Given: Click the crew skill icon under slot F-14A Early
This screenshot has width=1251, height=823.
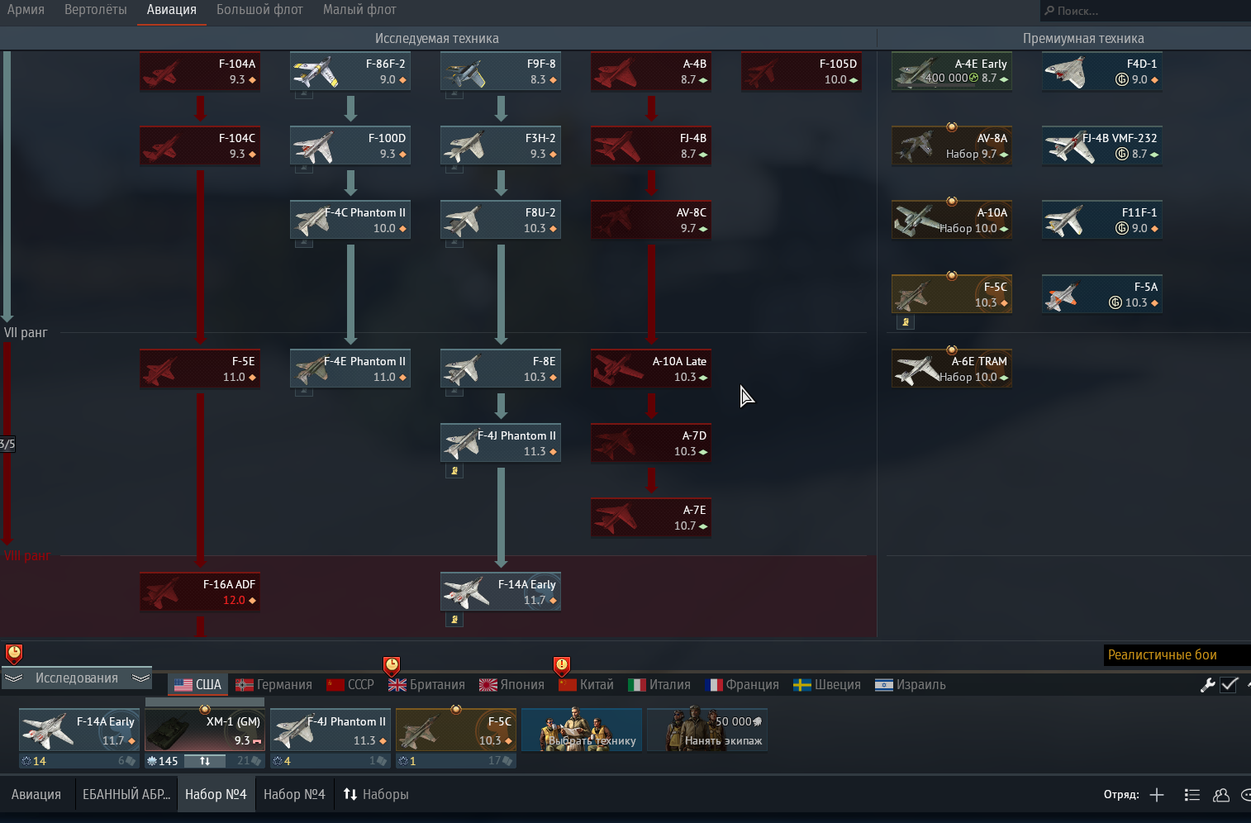Looking at the screenshot, I should pyautogui.click(x=27, y=761).
